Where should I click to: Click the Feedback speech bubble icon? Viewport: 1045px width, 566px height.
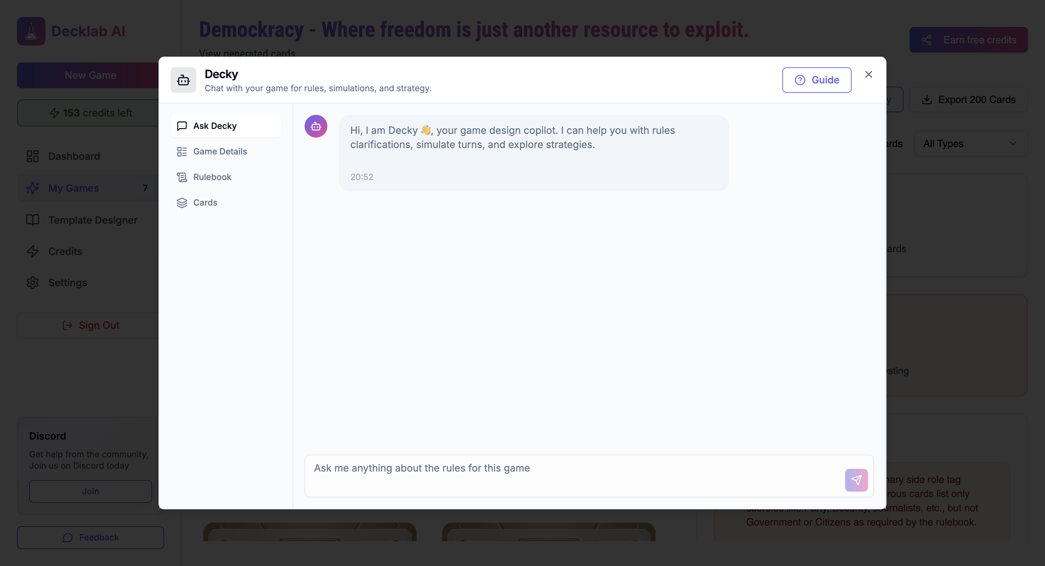(67, 537)
